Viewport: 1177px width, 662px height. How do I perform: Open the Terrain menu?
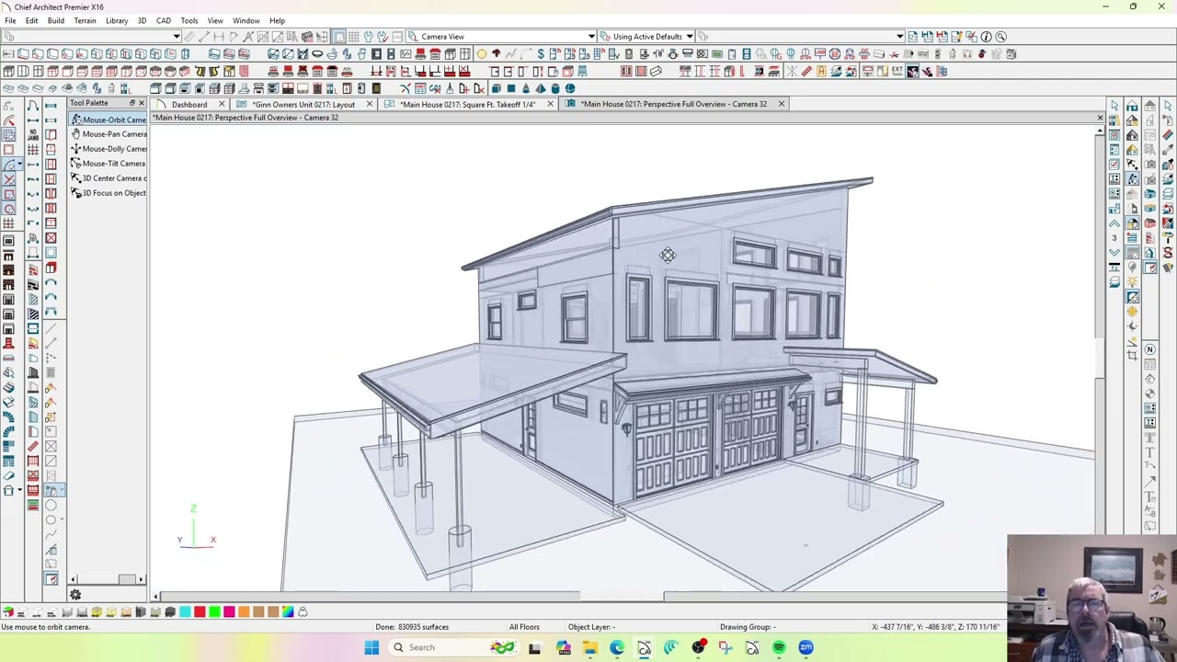[85, 20]
